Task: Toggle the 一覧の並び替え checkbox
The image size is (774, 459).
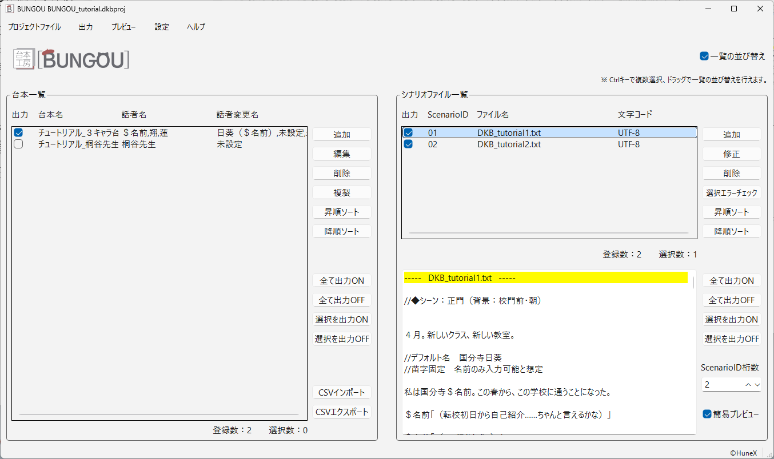Action: coord(704,56)
